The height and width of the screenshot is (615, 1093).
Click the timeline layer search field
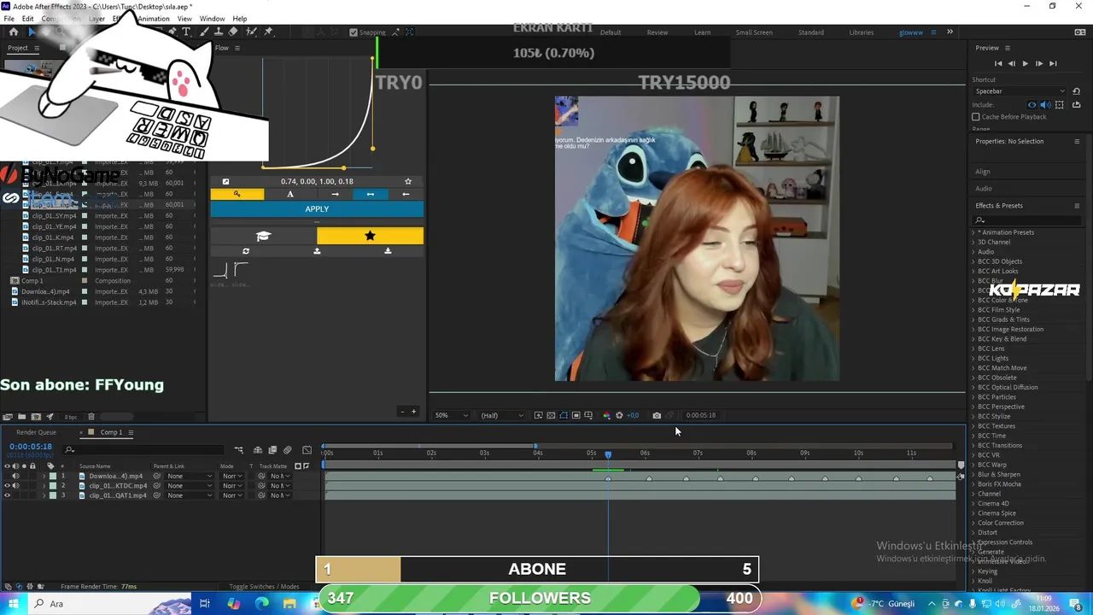pyautogui.click(x=143, y=449)
